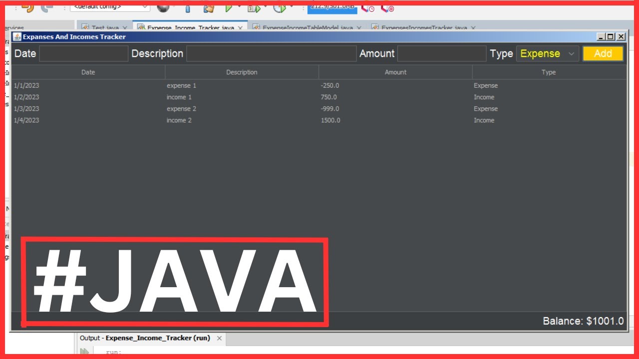Click the Type column header
Screen dimensions: 639x359
coord(549,72)
